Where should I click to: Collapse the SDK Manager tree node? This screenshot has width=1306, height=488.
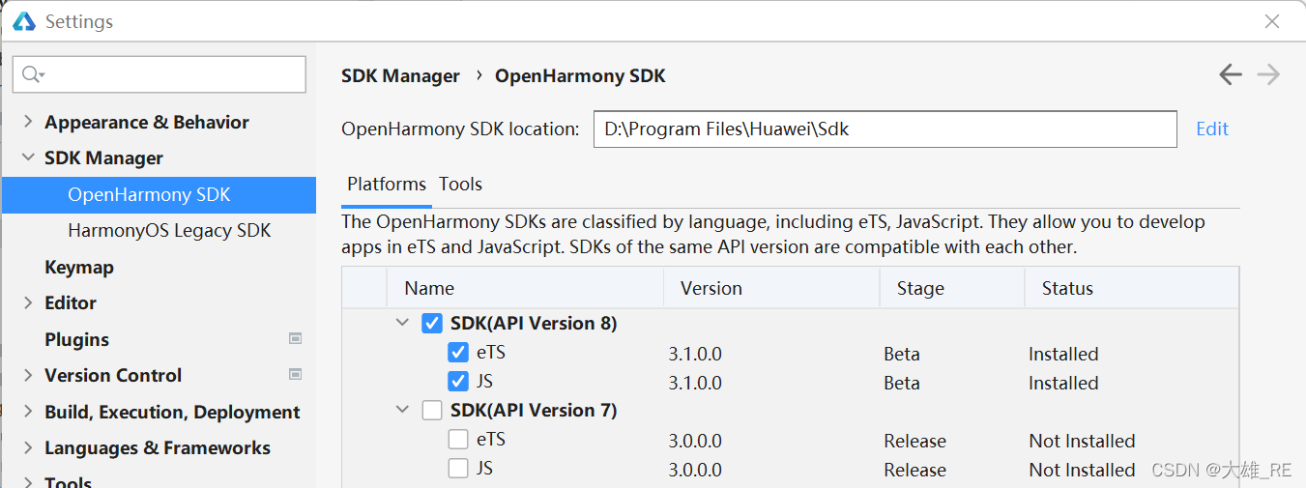pyautogui.click(x=27, y=158)
